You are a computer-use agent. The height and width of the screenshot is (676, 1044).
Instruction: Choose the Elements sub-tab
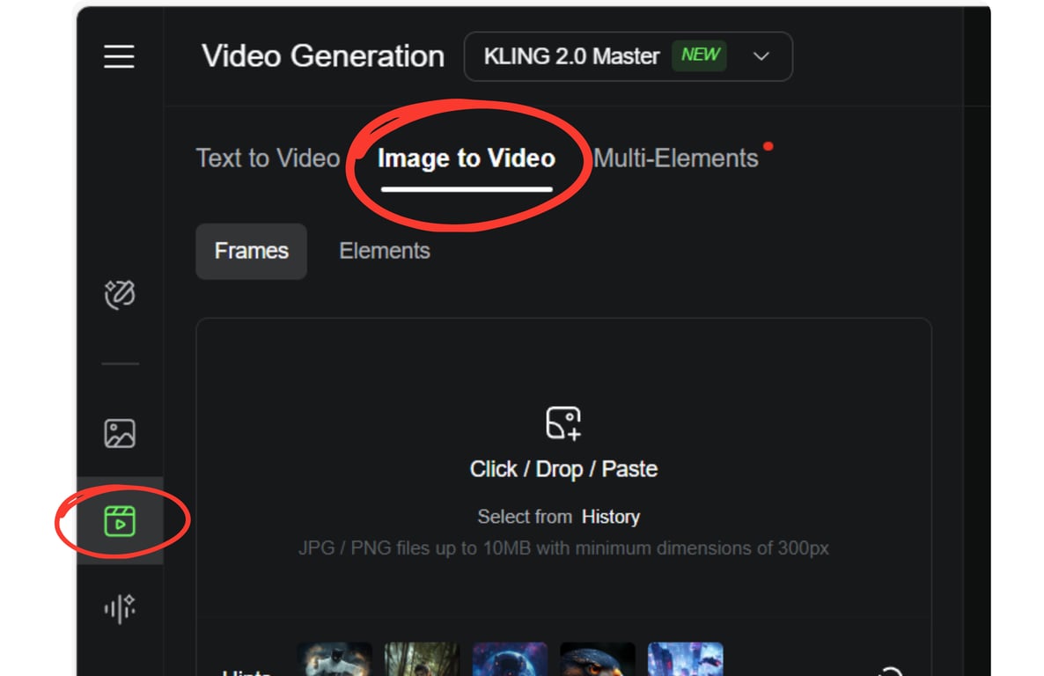click(x=384, y=251)
